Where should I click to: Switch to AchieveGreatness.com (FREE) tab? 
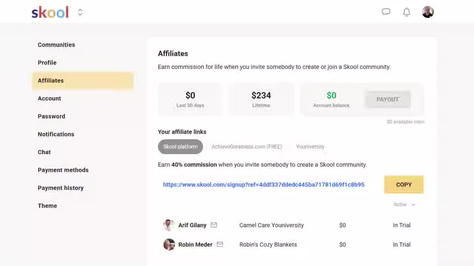tap(247, 147)
